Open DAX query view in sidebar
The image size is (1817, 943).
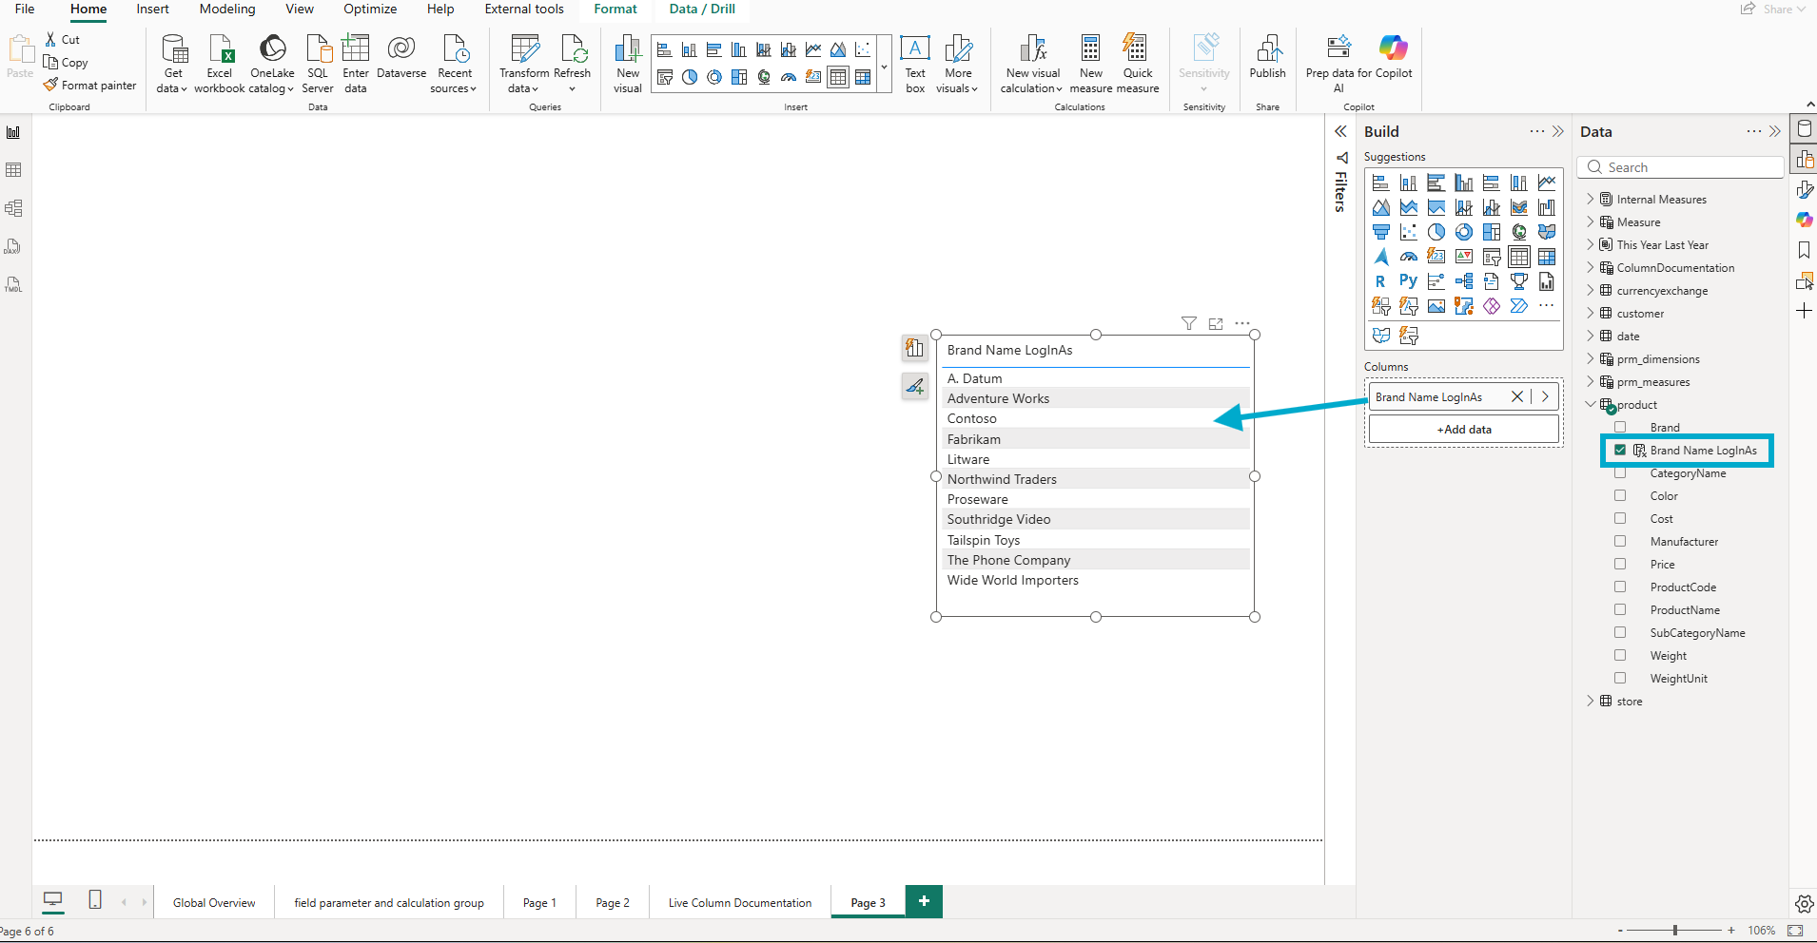pyautogui.click(x=13, y=246)
